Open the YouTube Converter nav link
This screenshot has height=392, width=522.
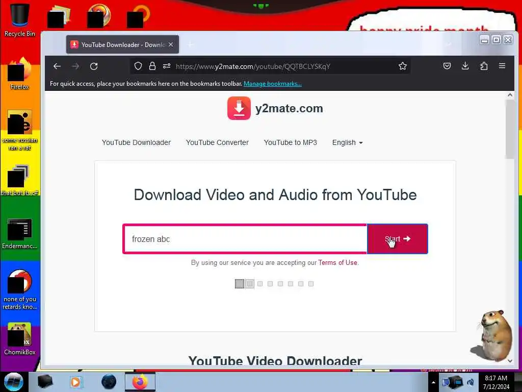click(x=217, y=143)
